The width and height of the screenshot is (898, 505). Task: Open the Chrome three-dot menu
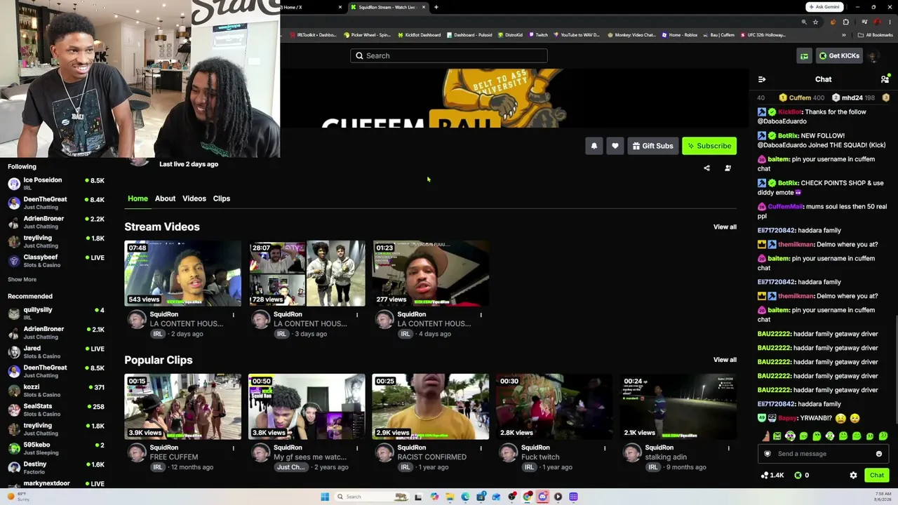[x=890, y=22]
